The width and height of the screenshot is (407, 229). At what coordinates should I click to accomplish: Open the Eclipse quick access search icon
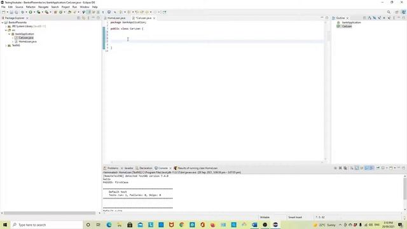click(x=389, y=12)
